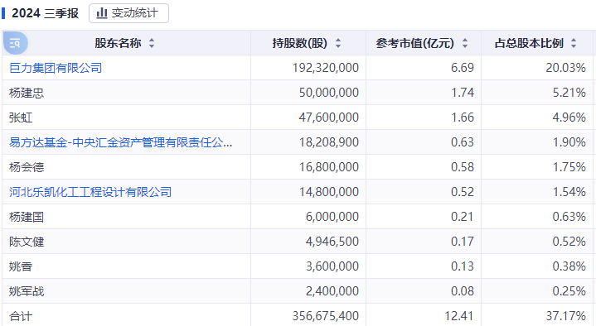The width and height of the screenshot is (596, 326).
Task: Select shareholder name 姚军战
Action: click(x=27, y=291)
